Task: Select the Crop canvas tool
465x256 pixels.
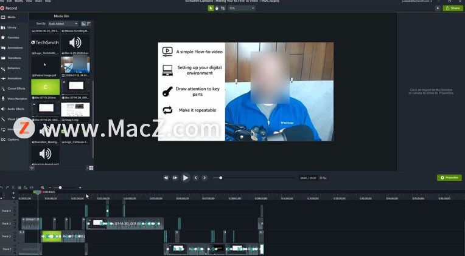Action: (x=223, y=8)
